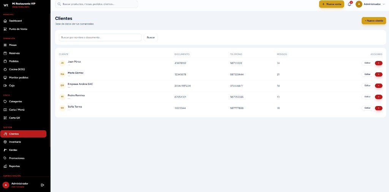Select the Monitor pedidos screen icon

coord(5,78)
